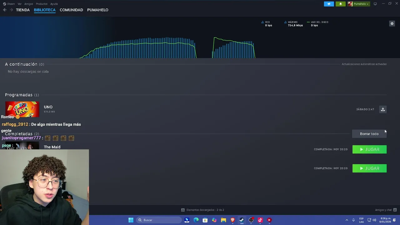The width and height of the screenshot is (400, 225).
Task: Open the green notifications bell
Action: point(340,4)
